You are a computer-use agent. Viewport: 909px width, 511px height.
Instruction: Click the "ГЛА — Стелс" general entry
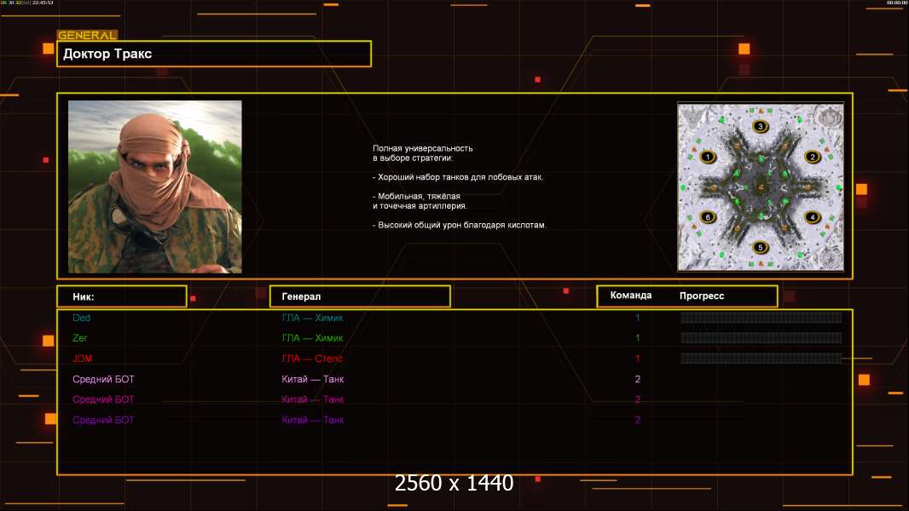click(312, 359)
